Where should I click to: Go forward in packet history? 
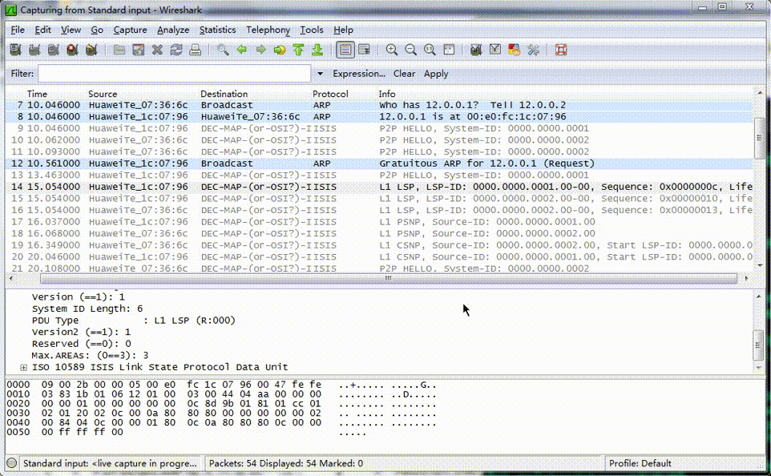(260, 50)
